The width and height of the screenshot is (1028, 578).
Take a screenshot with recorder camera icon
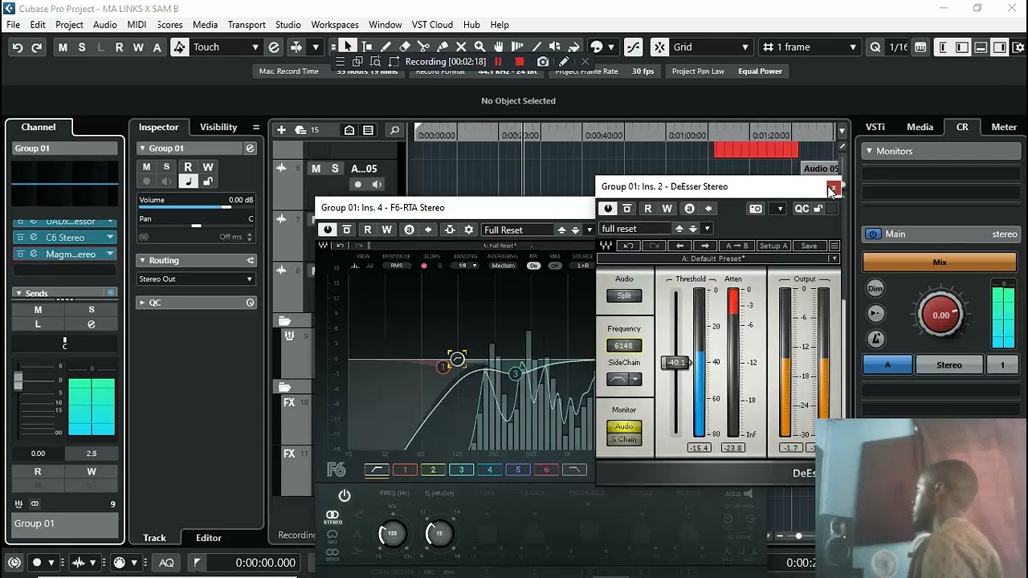[x=543, y=62]
